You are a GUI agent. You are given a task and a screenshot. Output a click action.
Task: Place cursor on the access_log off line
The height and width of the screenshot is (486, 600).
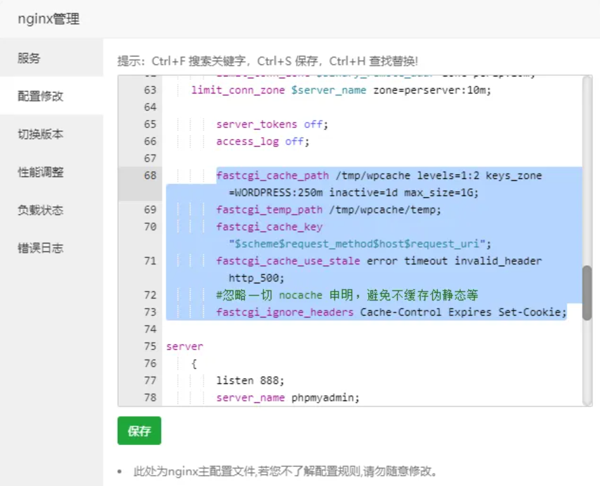[262, 141]
